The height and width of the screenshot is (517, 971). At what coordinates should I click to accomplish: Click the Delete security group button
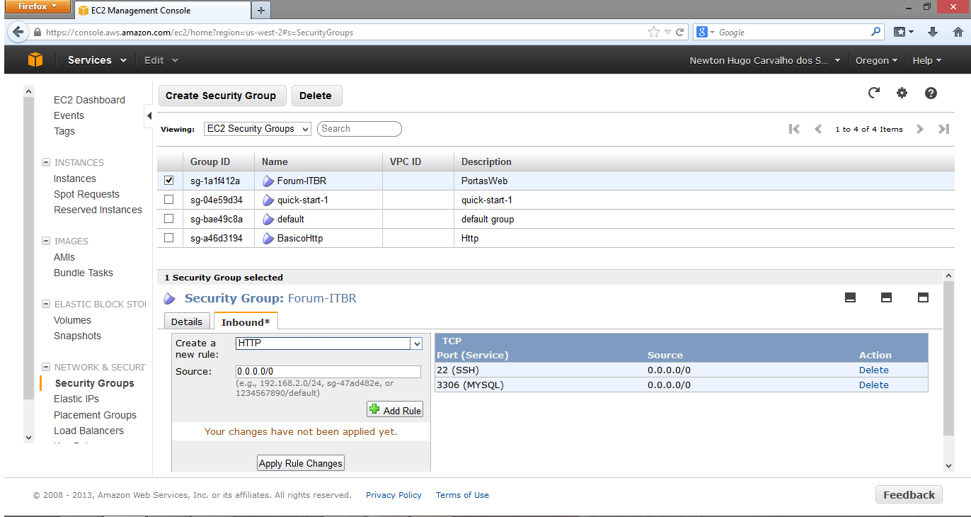[316, 96]
